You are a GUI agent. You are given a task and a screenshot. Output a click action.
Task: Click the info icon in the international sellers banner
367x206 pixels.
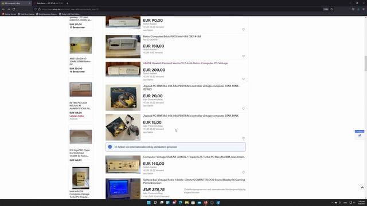[x=110, y=147]
